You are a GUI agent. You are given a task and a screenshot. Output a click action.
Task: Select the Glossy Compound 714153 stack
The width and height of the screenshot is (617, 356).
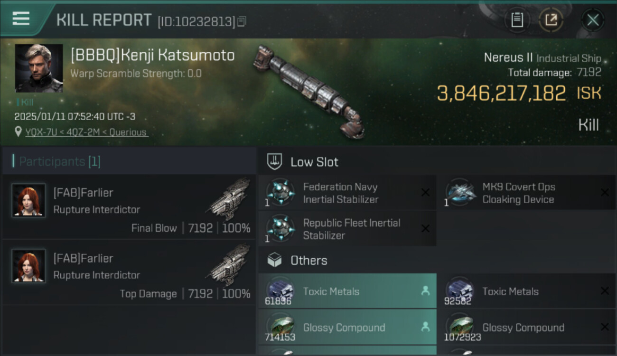[346, 328]
